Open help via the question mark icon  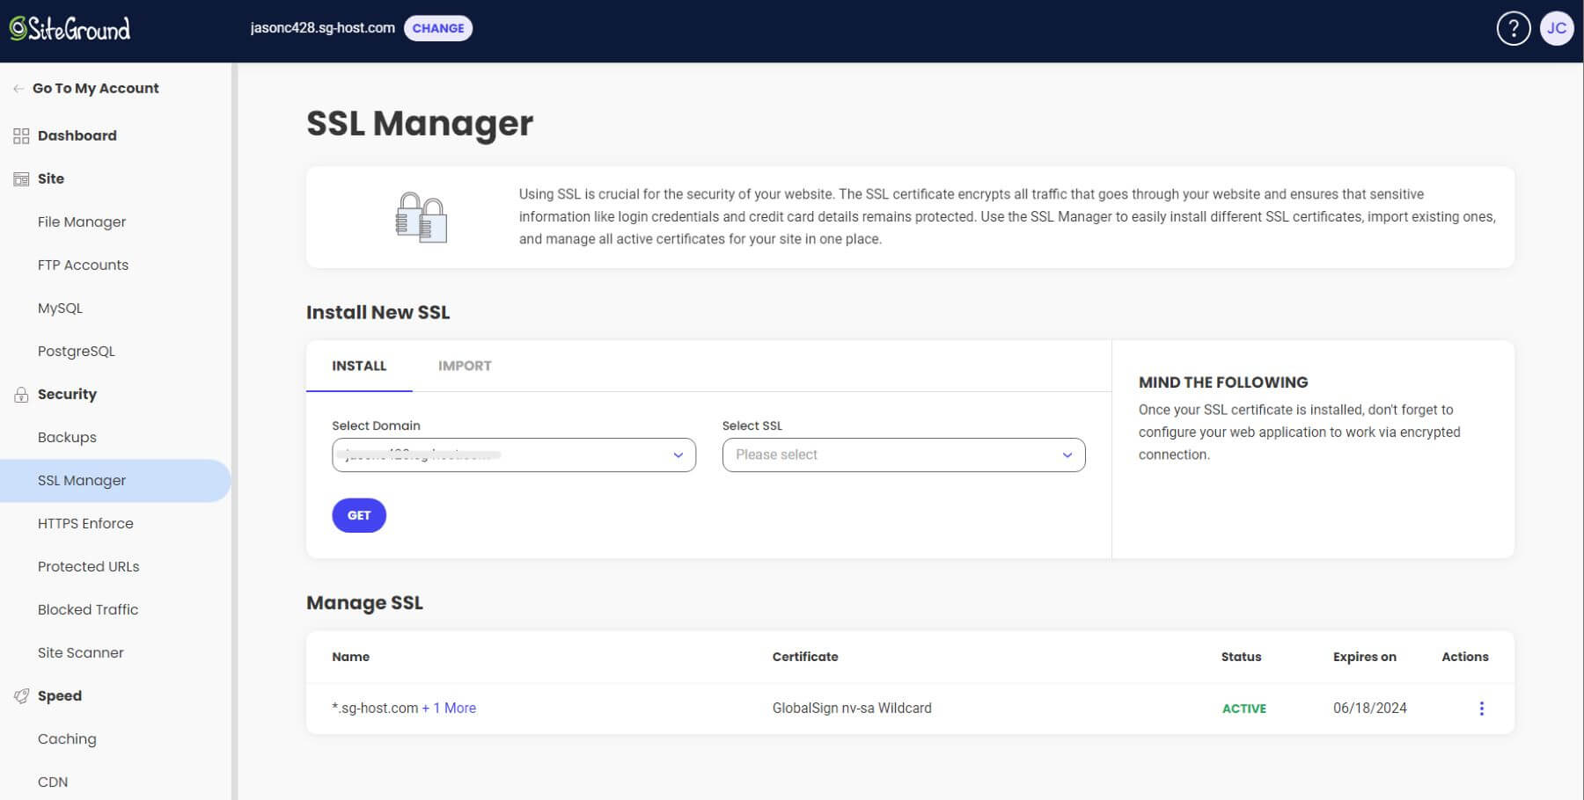[1512, 27]
